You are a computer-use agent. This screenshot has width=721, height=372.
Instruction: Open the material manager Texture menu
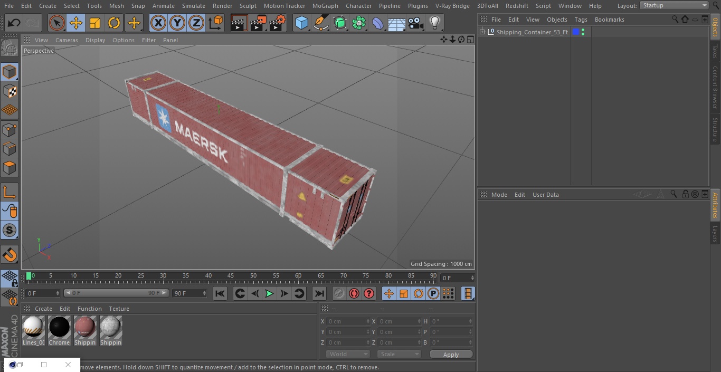pos(119,309)
